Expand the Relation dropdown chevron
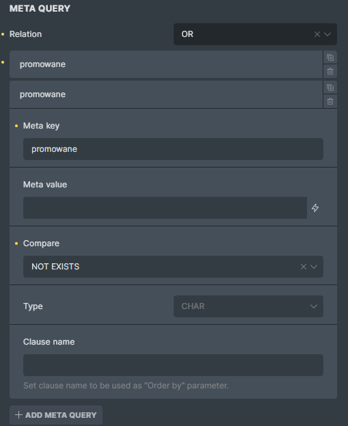 [327, 34]
